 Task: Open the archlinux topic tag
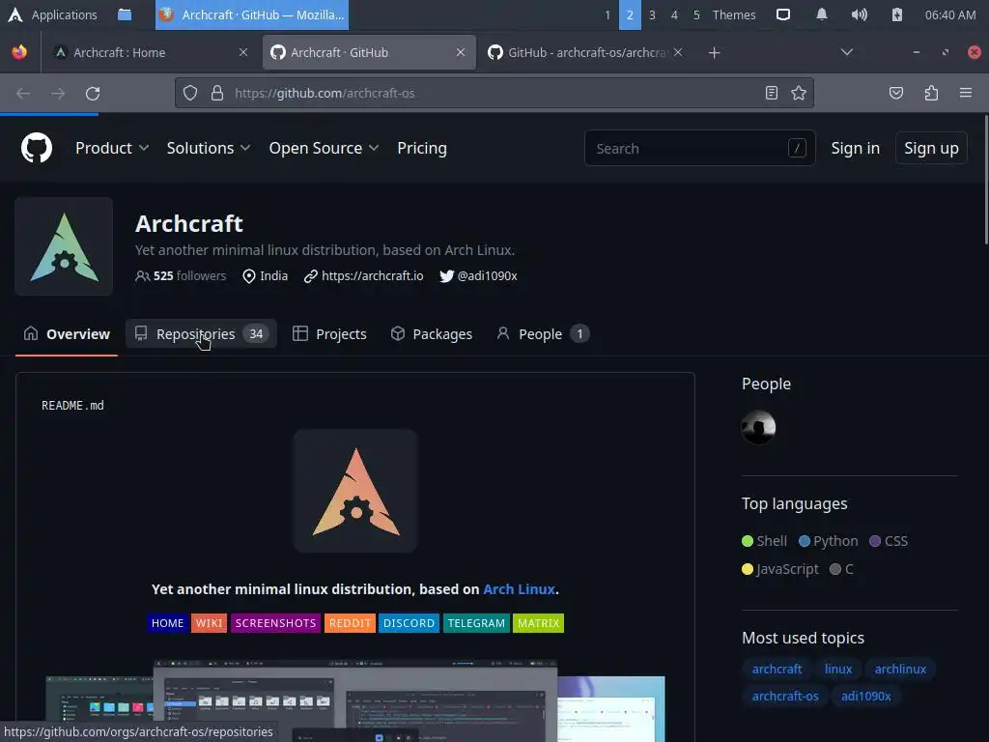pyautogui.click(x=900, y=669)
